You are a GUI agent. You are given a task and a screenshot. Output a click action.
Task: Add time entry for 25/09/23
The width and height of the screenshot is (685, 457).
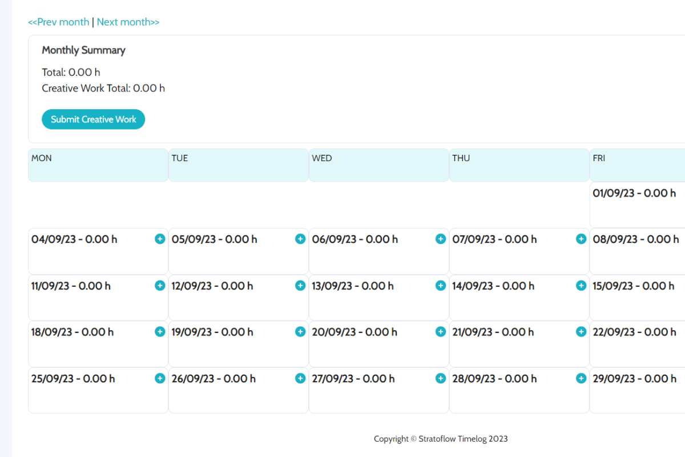[x=160, y=378]
